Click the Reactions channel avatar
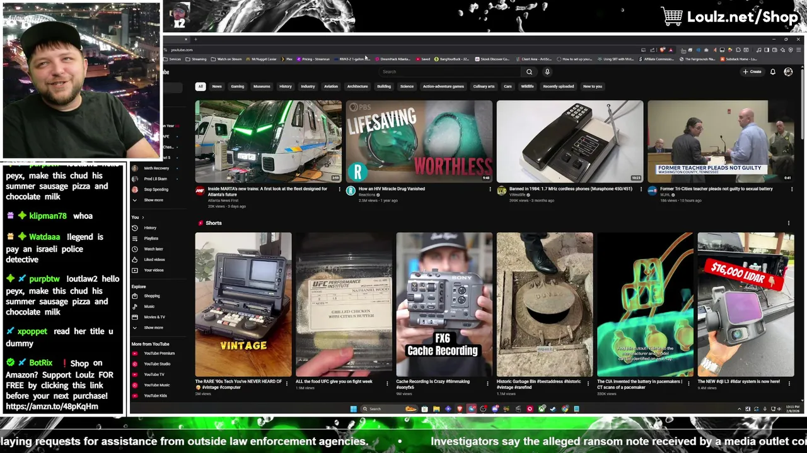This screenshot has width=807, height=453. pos(351,191)
